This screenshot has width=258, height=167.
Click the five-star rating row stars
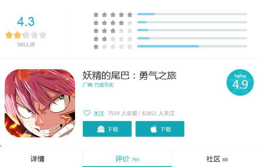coord(113,15)
